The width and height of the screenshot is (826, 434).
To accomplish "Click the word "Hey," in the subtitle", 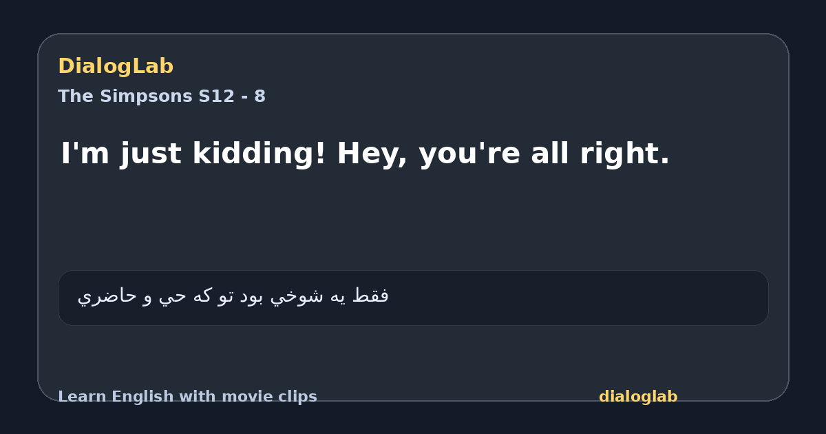I will 373,154.
